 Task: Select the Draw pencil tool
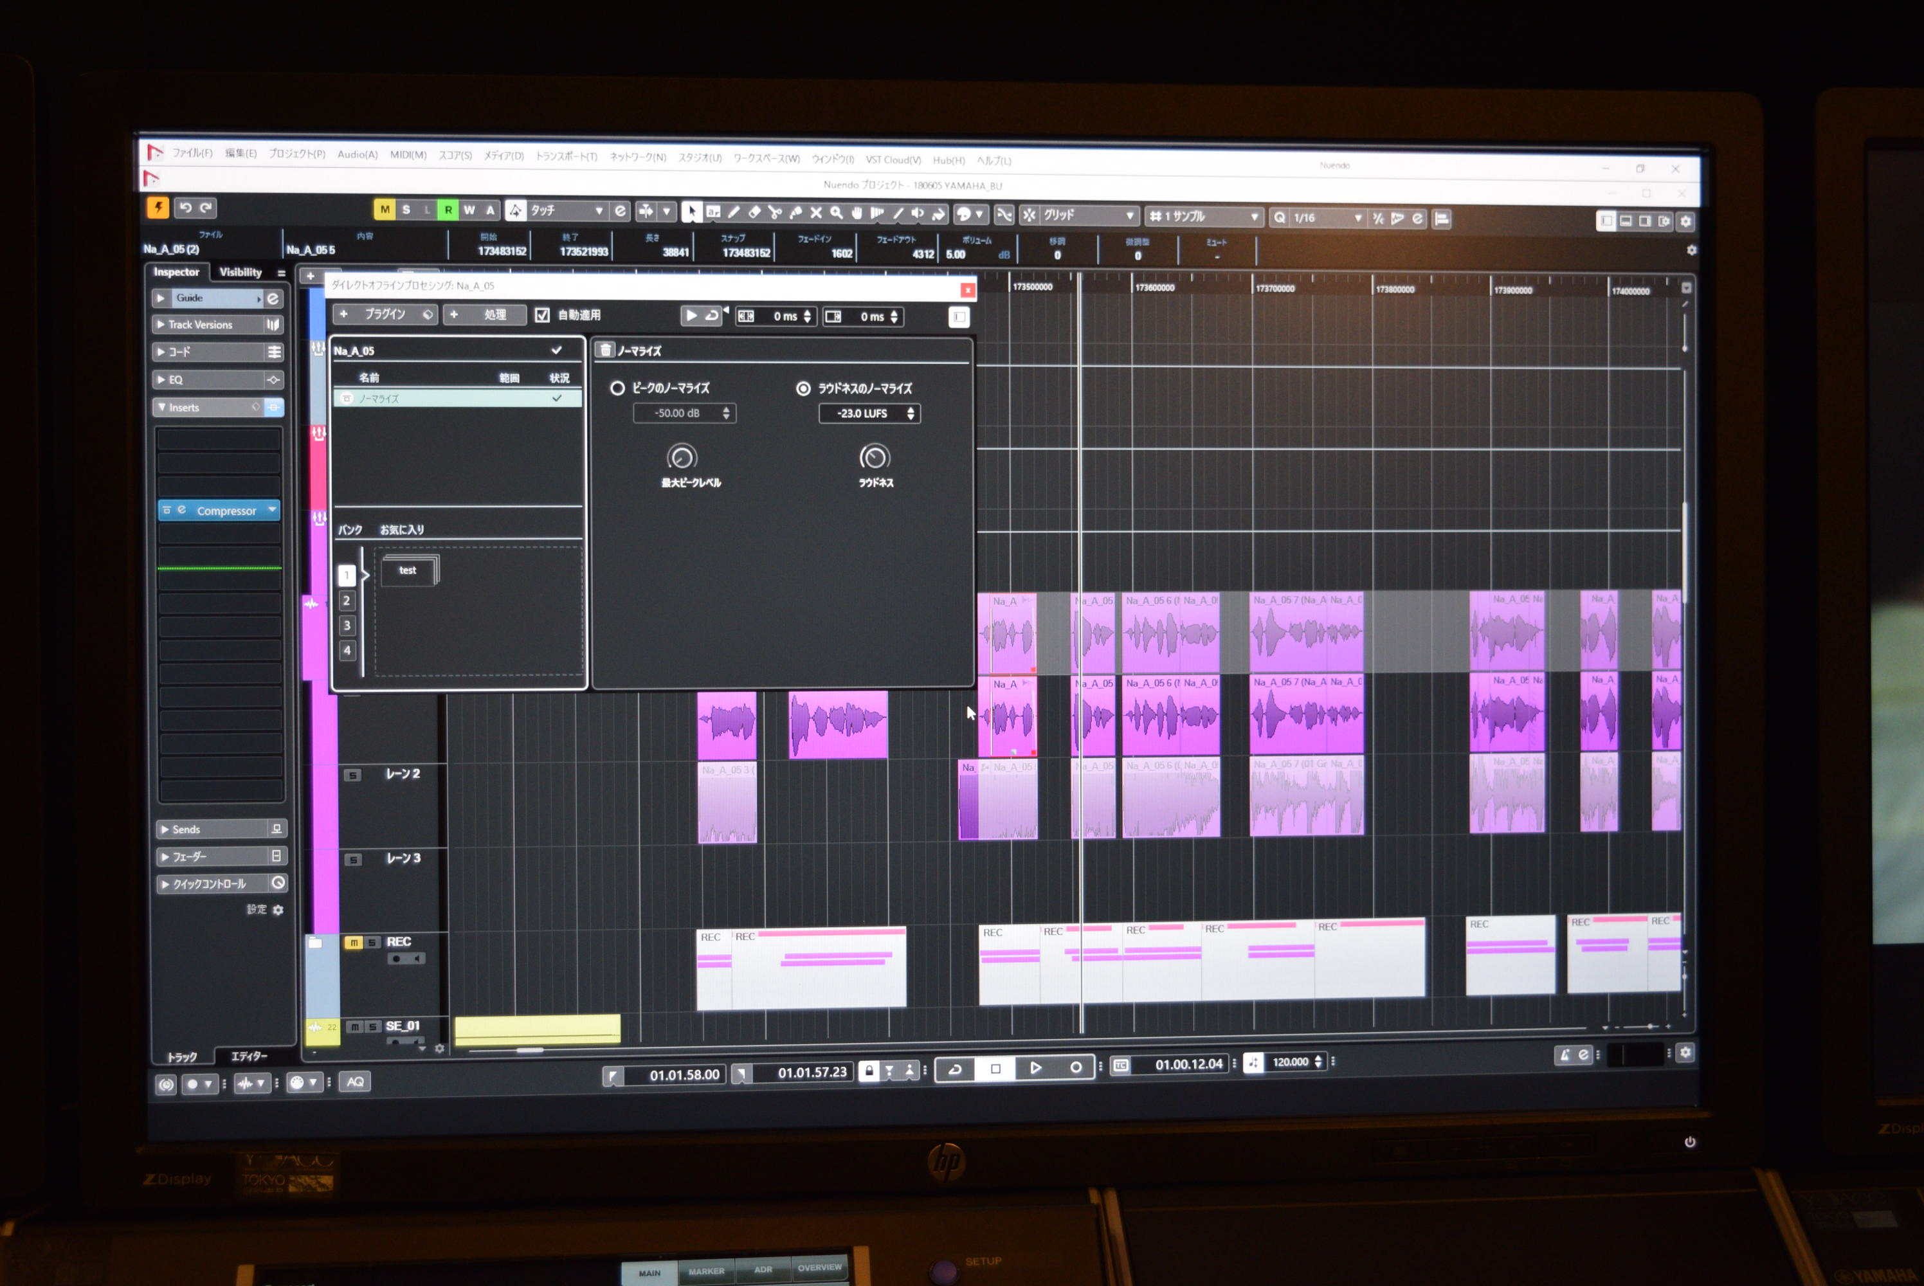[733, 212]
